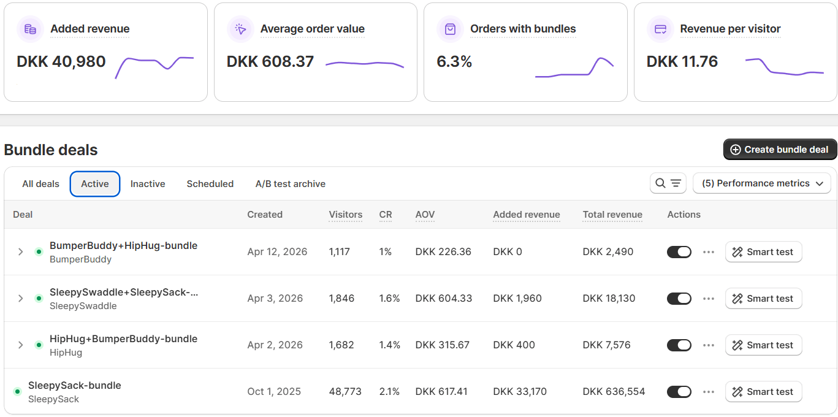Open more options for SleepySack-bundle

tap(709, 392)
